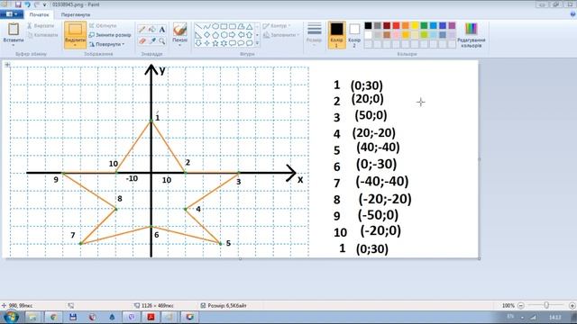Open the Outline (Контур) dropdown
Viewport: 577px width, 324px height.
pyautogui.click(x=277, y=26)
